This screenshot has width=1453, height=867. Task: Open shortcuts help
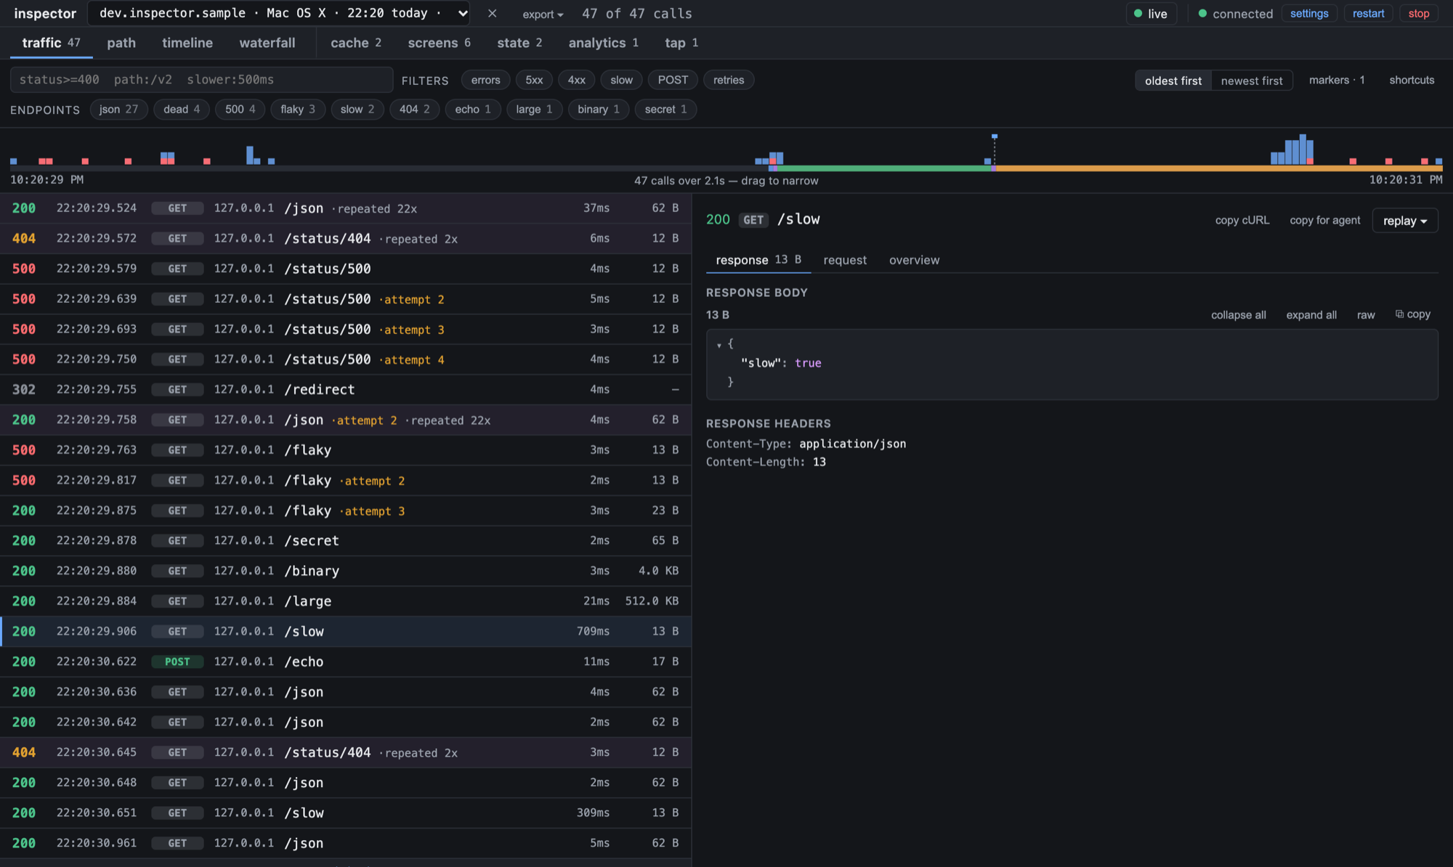coord(1412,80)
